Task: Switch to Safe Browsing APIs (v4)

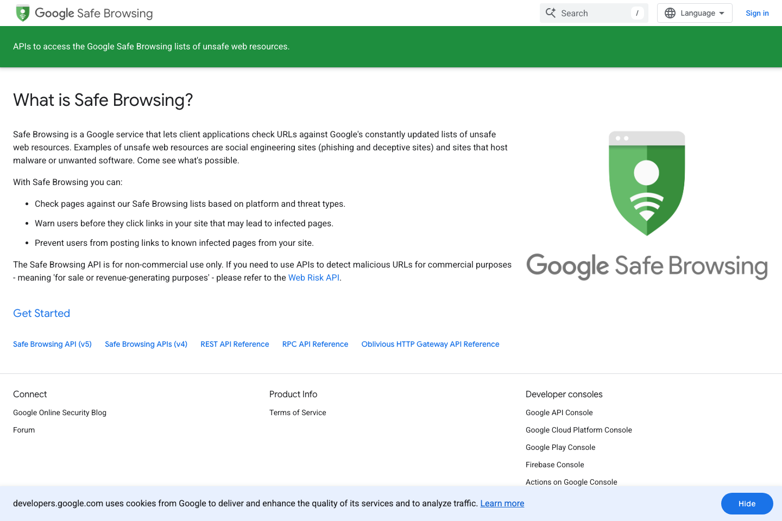Action: coord(146,344)
